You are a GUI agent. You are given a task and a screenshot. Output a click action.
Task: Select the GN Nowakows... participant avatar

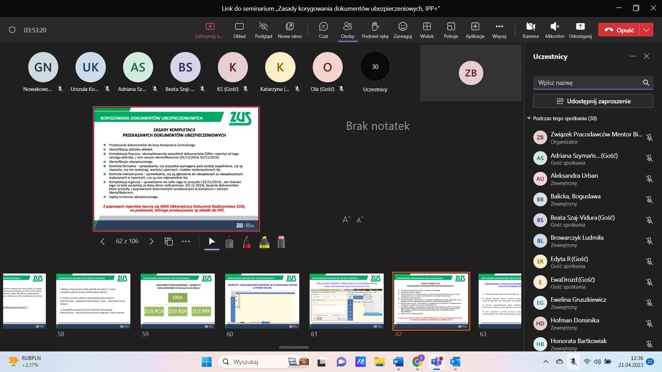(43, 67)
